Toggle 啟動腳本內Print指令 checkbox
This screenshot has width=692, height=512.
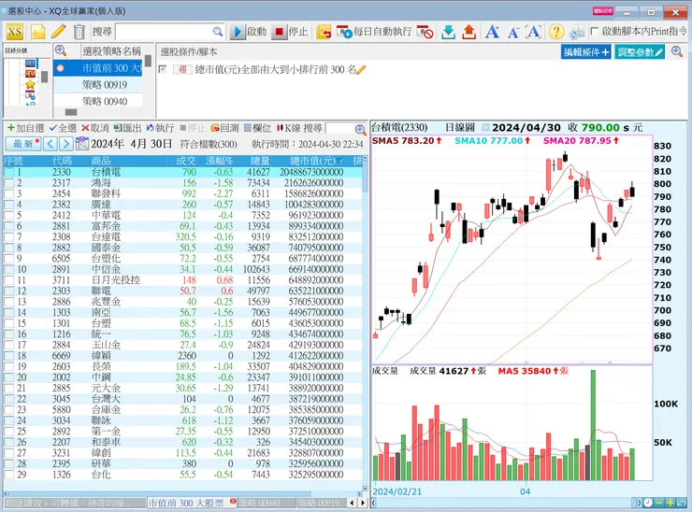[x=595, y=32]
